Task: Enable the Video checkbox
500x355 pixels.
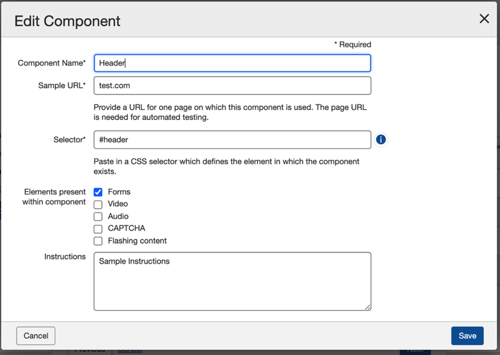Action: point(98,204)
